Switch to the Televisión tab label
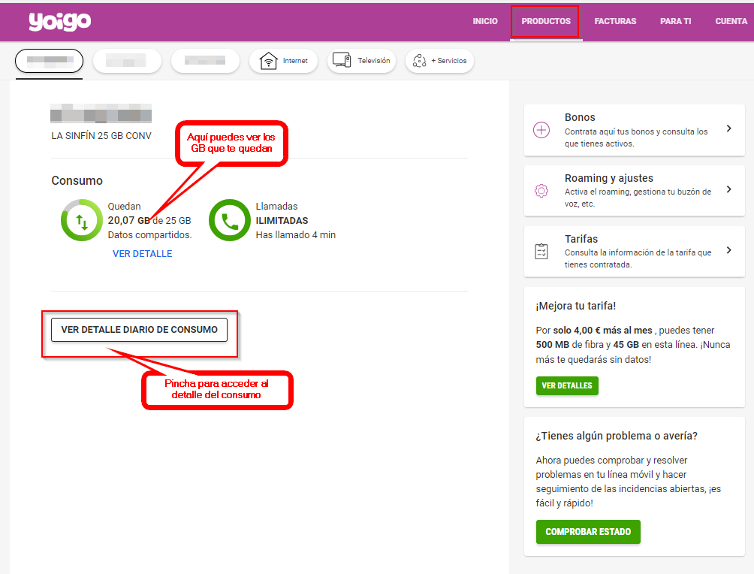This screenshot has height=574, width=754. point(374,61)
